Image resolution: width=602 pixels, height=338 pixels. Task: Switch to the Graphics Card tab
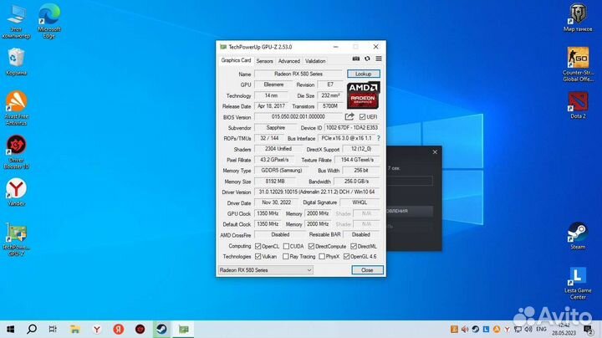[236, 60]
